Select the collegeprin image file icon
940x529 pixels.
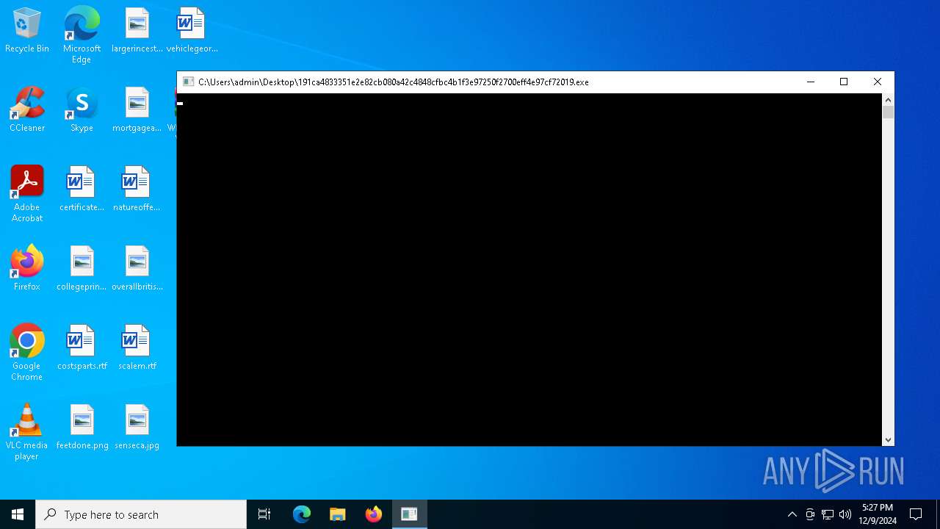tap(82, 268)
